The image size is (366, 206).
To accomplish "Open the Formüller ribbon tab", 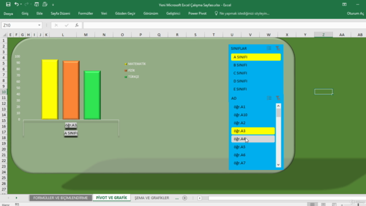I will click(x=85, y=14).
